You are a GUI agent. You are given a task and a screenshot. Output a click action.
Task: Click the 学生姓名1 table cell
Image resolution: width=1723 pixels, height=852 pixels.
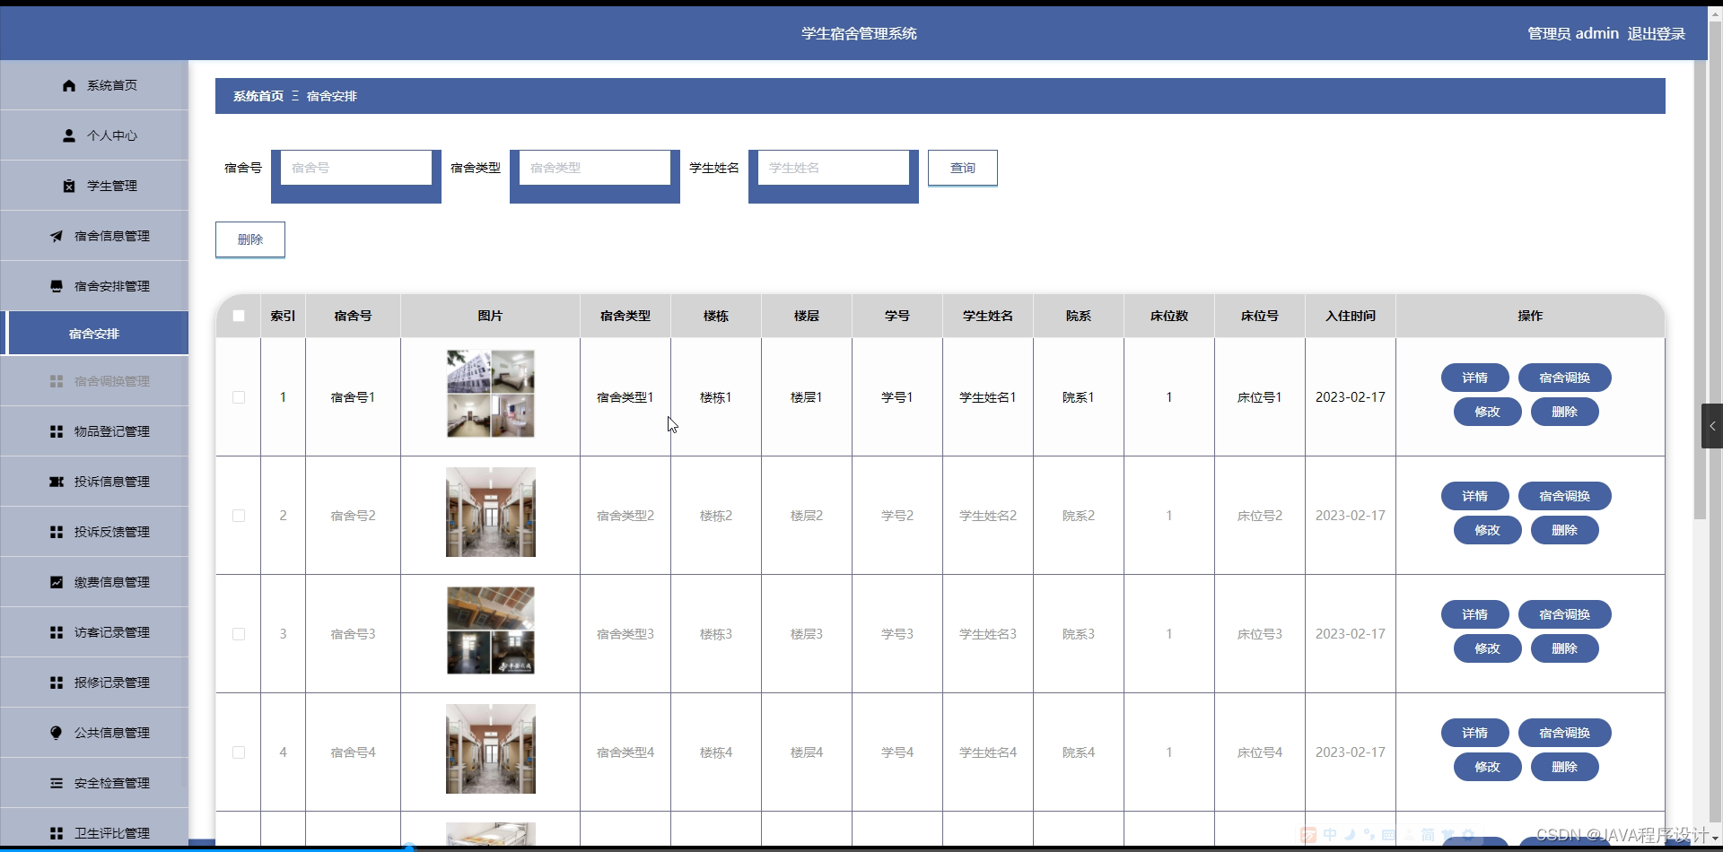(988, 397)
